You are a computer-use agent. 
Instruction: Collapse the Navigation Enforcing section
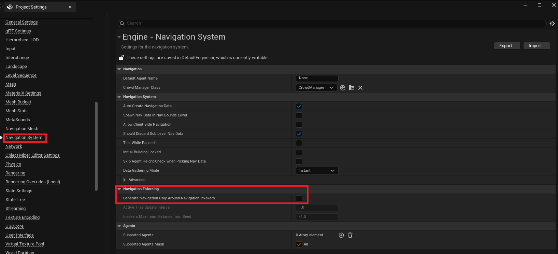coord(119,189)
